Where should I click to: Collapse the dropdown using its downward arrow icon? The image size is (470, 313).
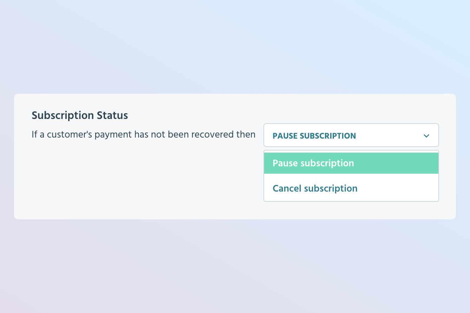point(426,135)
